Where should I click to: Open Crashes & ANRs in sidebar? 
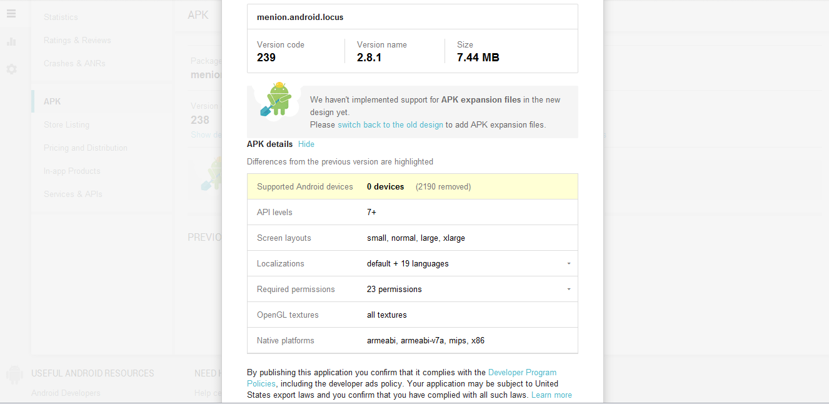pos(74,63)
